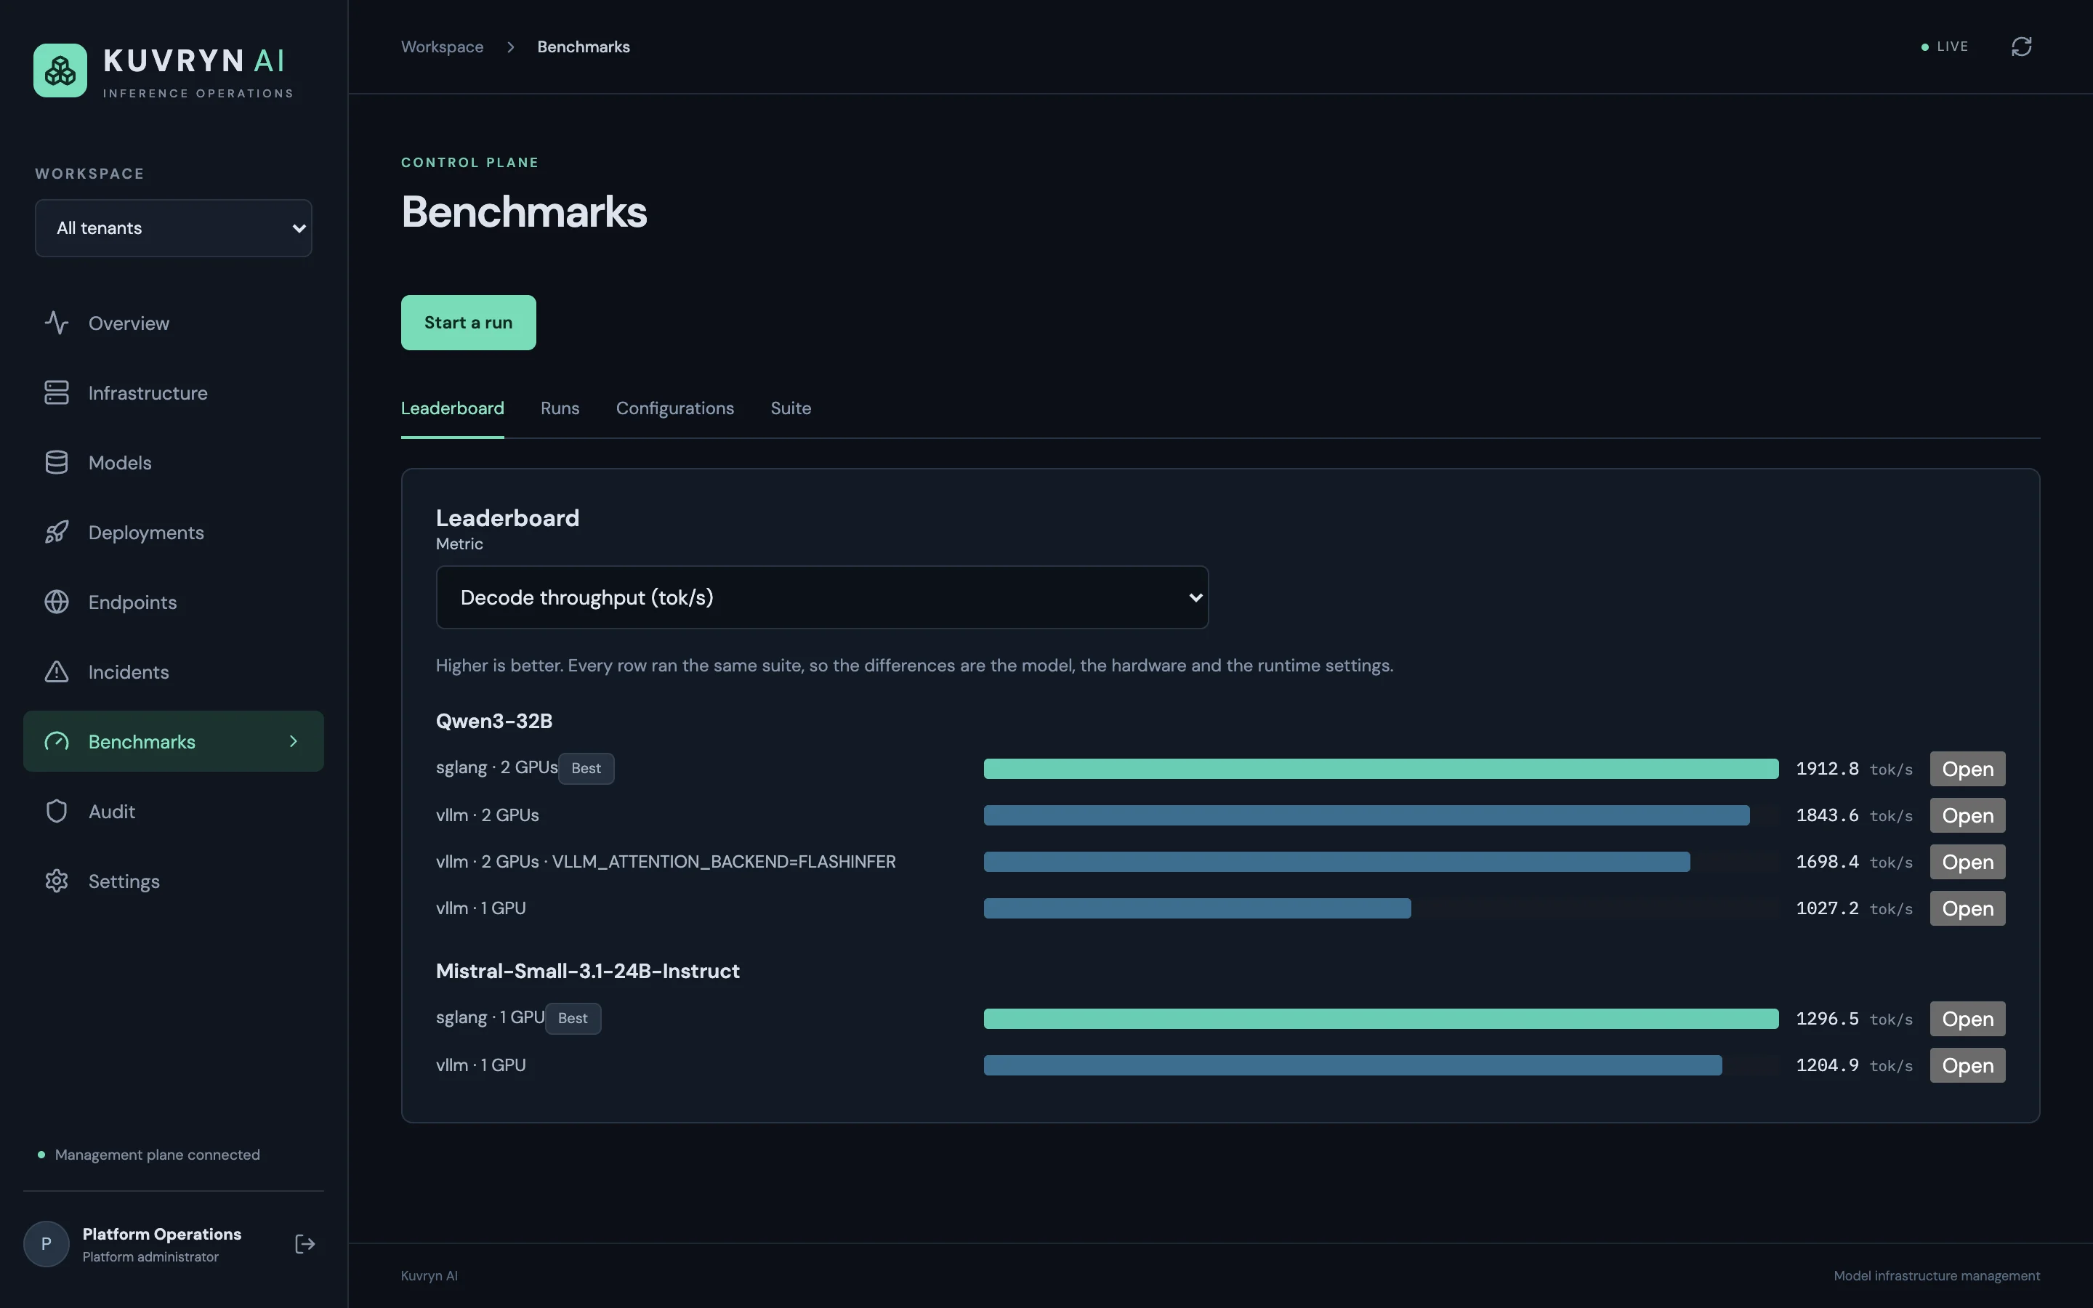
Task: Click the Kuvryn AI logo icon
Action: coord(60,70)
